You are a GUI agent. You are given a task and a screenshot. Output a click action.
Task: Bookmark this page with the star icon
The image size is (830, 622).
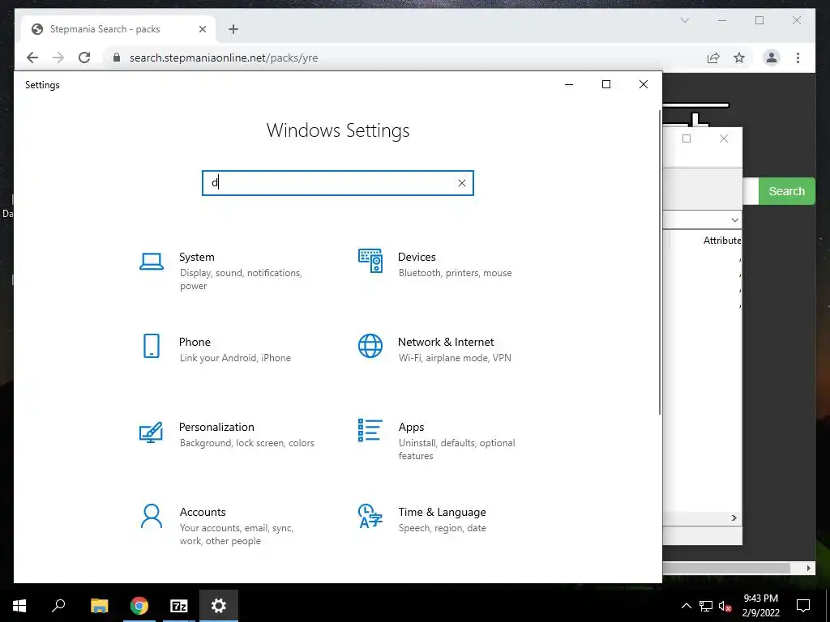click(739, 58)
